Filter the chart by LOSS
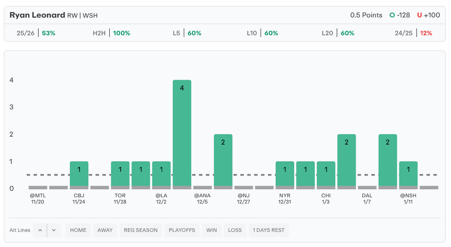Viewport: 451px width, 247px height. coord(235,230)
